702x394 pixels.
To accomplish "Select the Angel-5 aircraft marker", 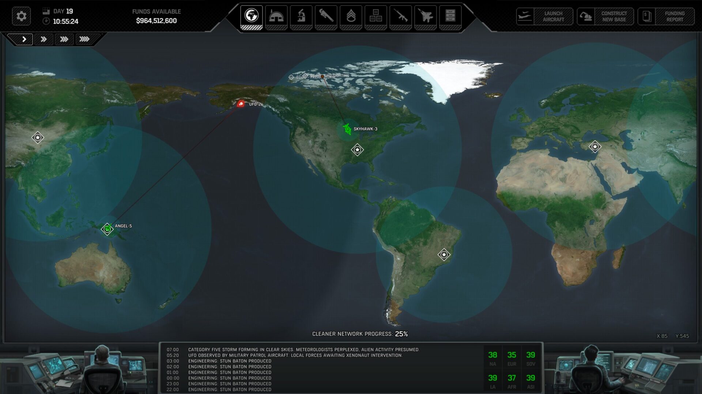I will 107,229.
